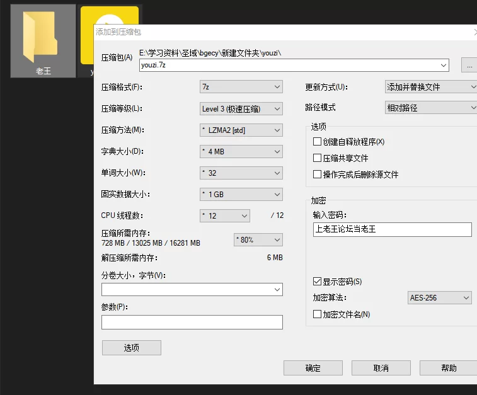Click the 添加到压缩包 dialog title
This screenshot has height=395, width=477.
point(118,32)
